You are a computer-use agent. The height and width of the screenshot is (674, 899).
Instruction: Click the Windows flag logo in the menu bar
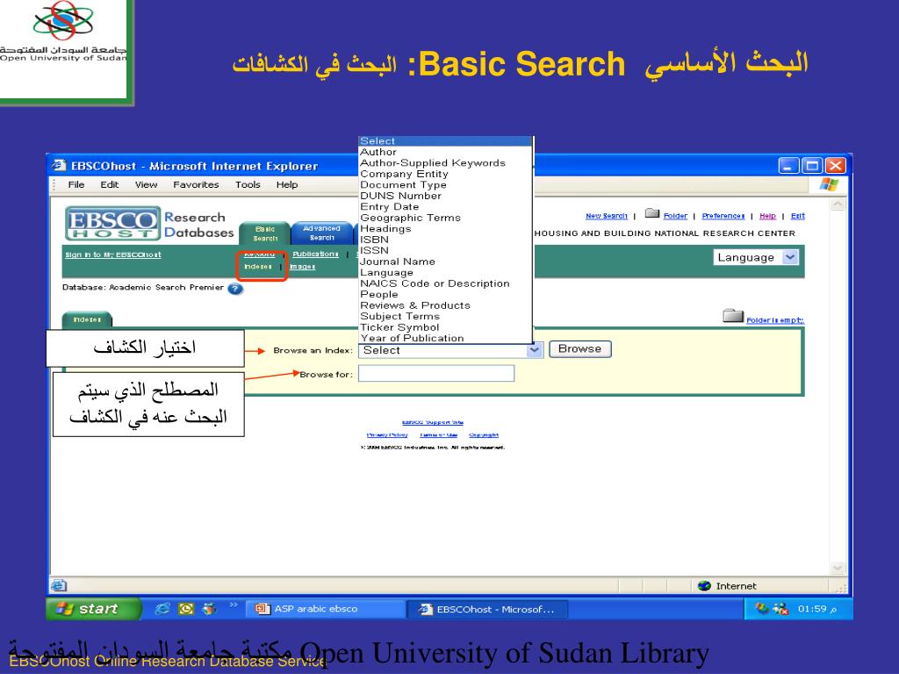[x=829, y=184]
